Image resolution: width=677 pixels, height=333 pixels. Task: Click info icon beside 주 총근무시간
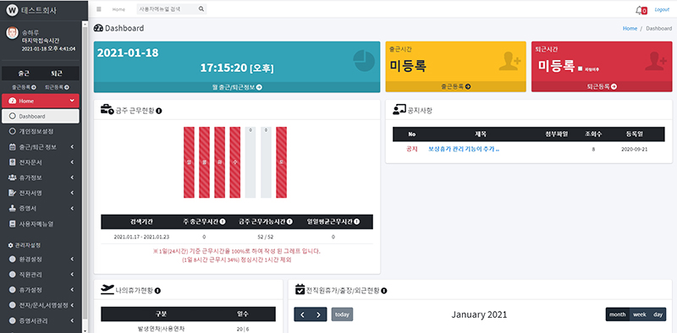pos(223,221)
